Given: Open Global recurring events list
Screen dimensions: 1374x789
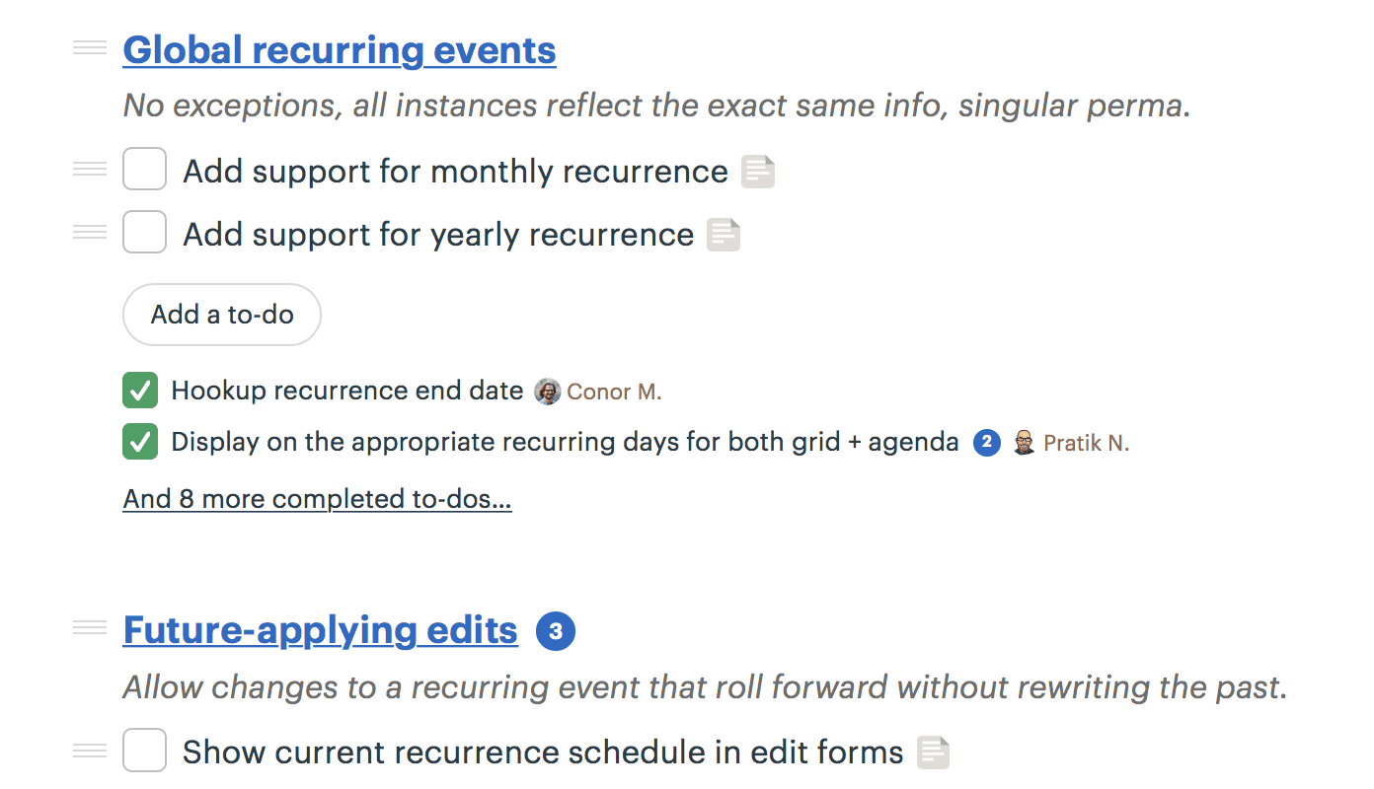Looking at the screenshot, I should pos(339,50).
